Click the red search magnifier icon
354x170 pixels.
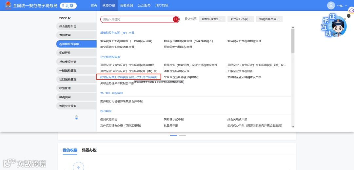(x=176, y=19)
